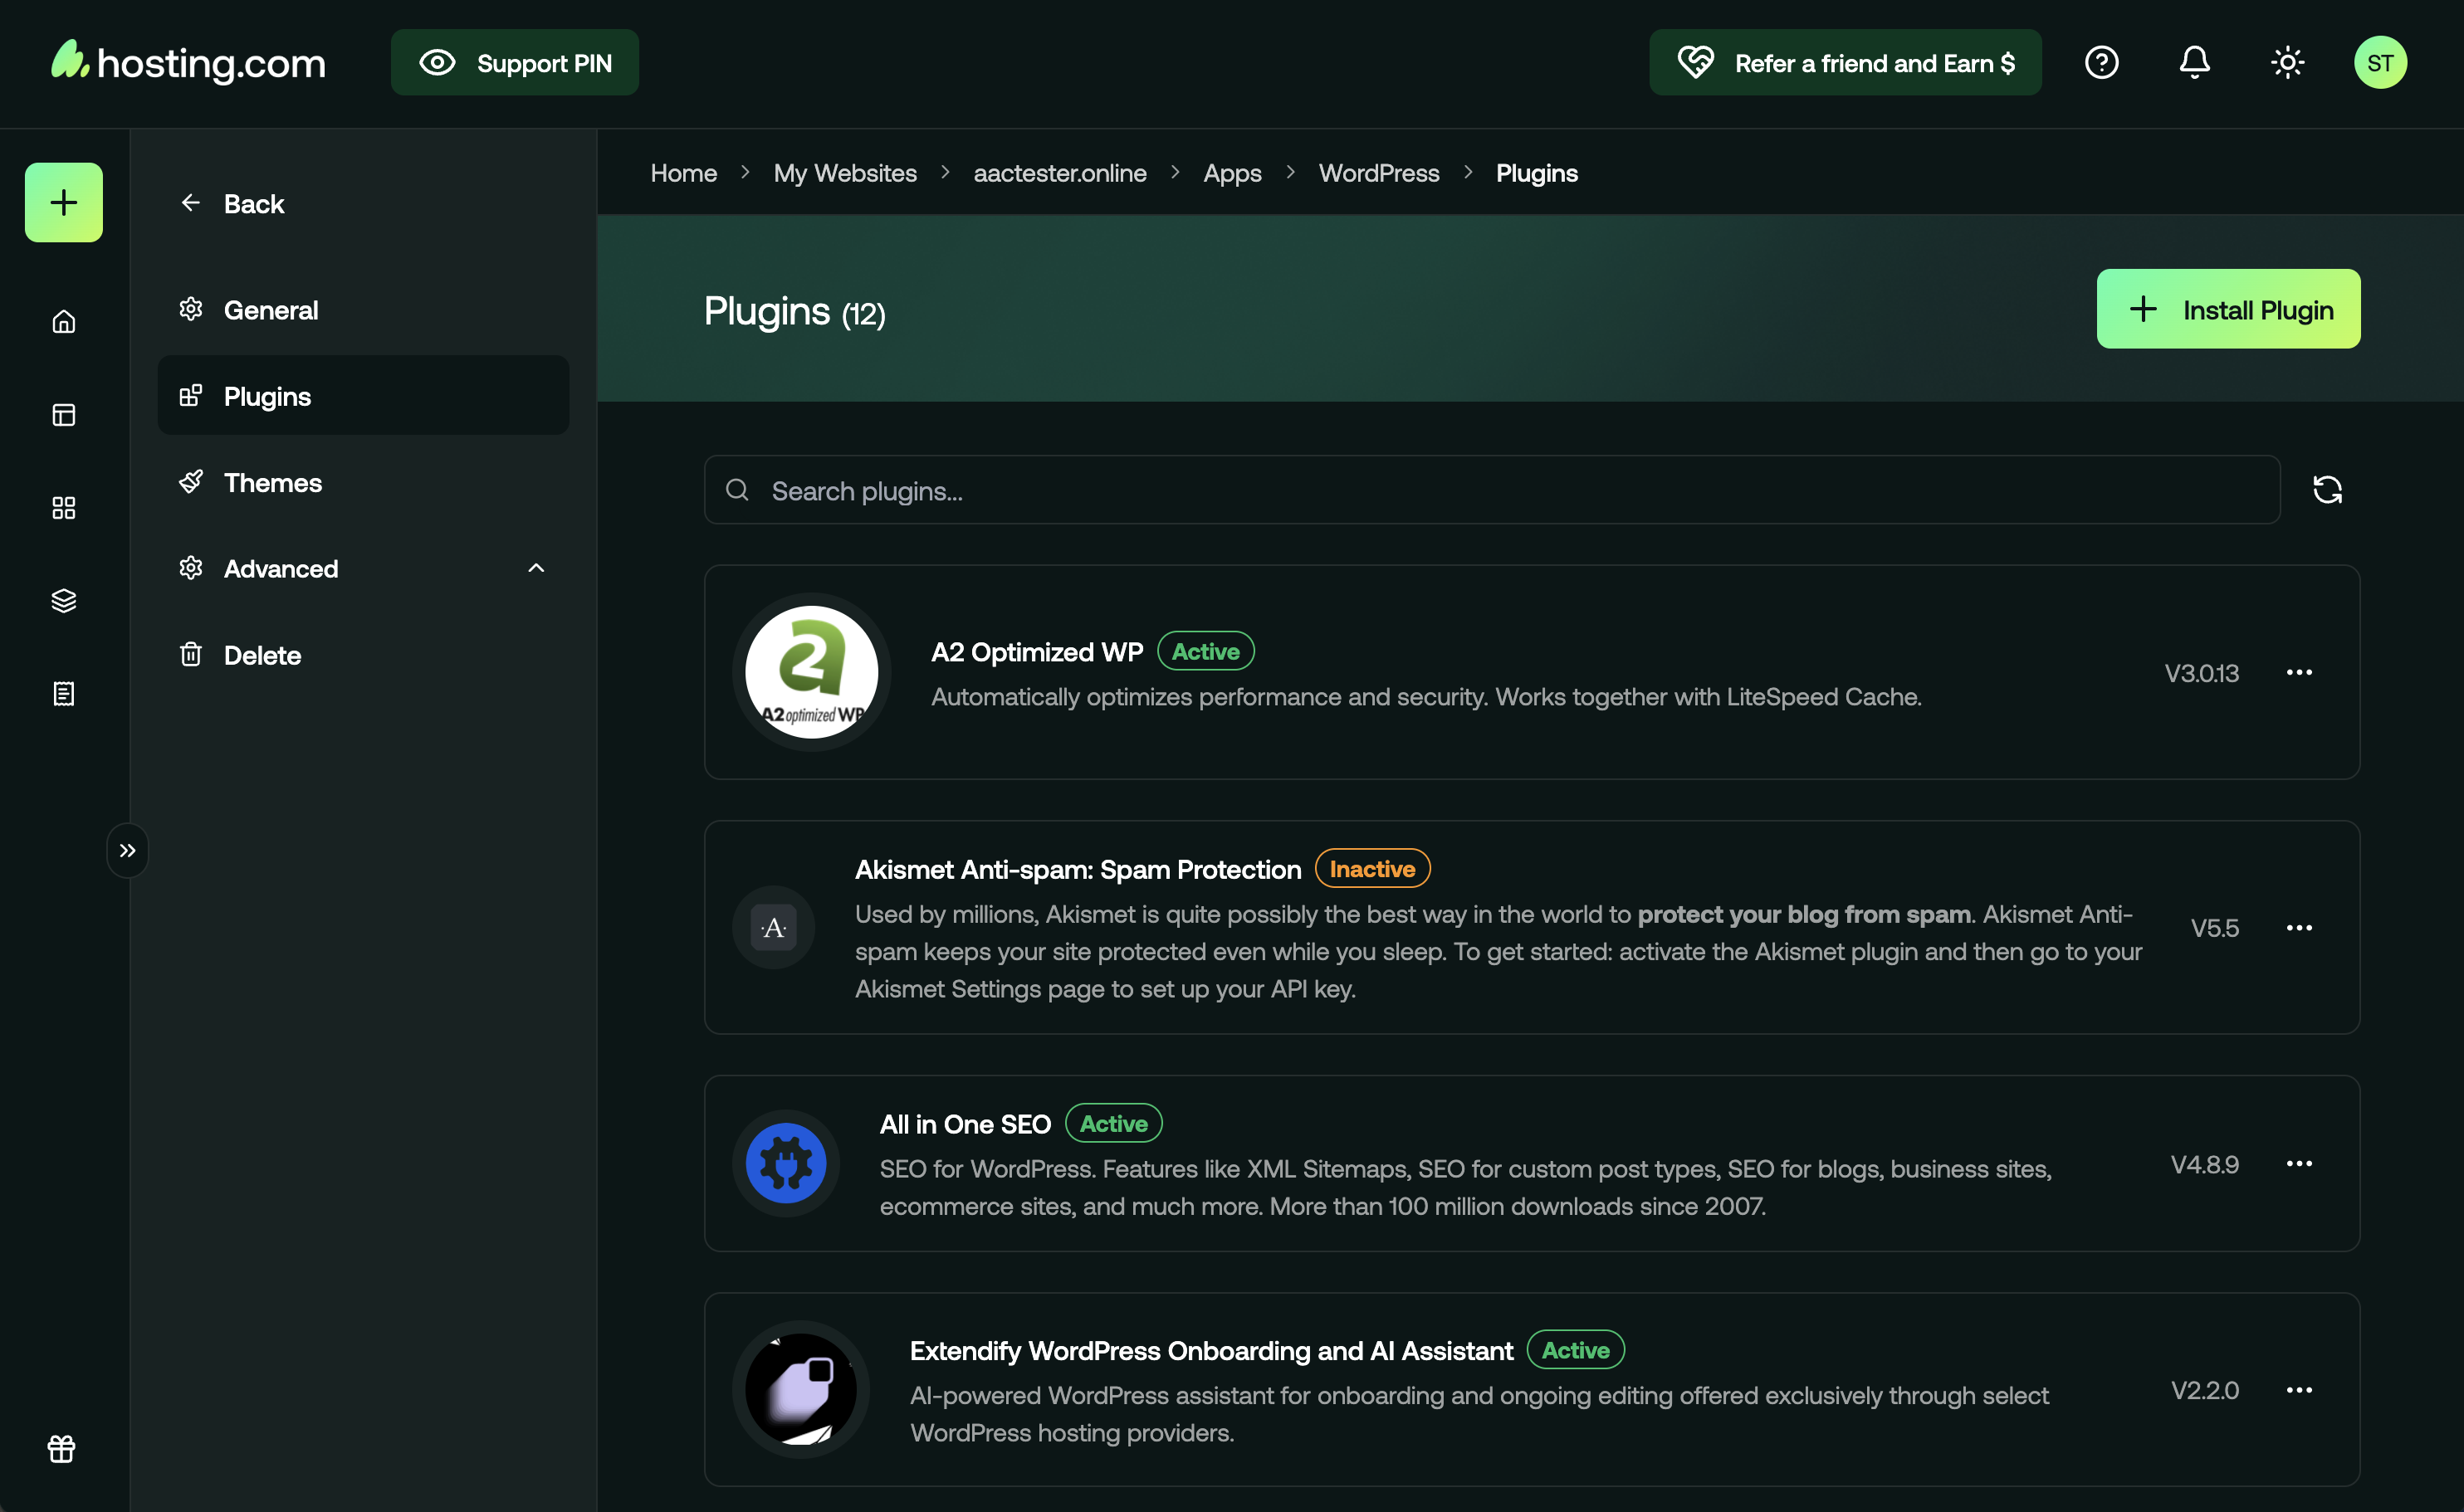Image resolution: width=2464 pixels, height=1512 pixels.
Task: Refresh the plugin list
Action: pos(2328,489)
